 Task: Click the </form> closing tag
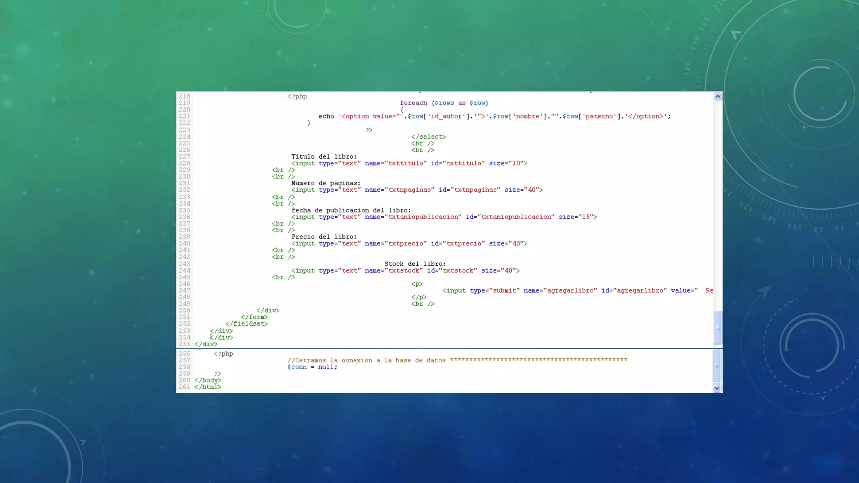coord(254,317)
